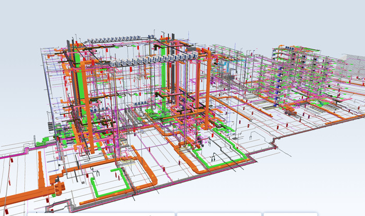The image size is (365, 216).
Task: Open the bottom-left card panel
Action: pos(100,214)
